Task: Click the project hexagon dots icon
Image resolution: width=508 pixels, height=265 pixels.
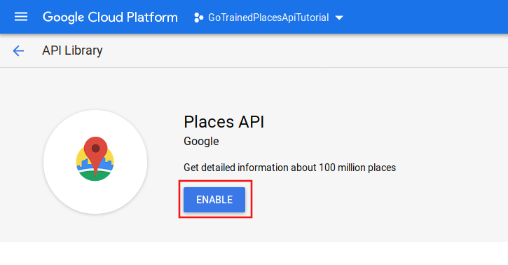Action: [x=198, y=18]
